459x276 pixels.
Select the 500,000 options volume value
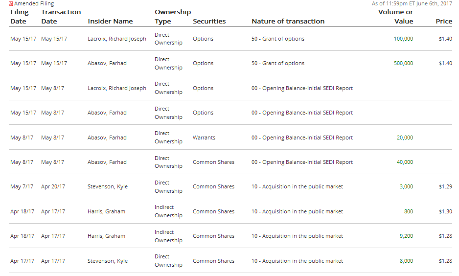tap(403, 63)
